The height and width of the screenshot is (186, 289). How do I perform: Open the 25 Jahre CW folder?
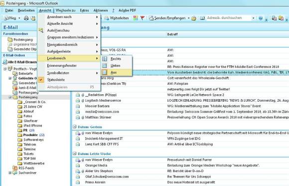pos(30,107)
